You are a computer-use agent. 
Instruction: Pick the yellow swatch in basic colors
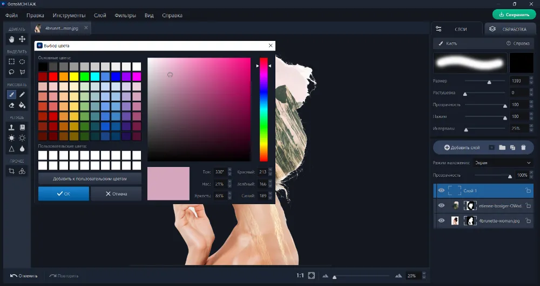[74, 76]
